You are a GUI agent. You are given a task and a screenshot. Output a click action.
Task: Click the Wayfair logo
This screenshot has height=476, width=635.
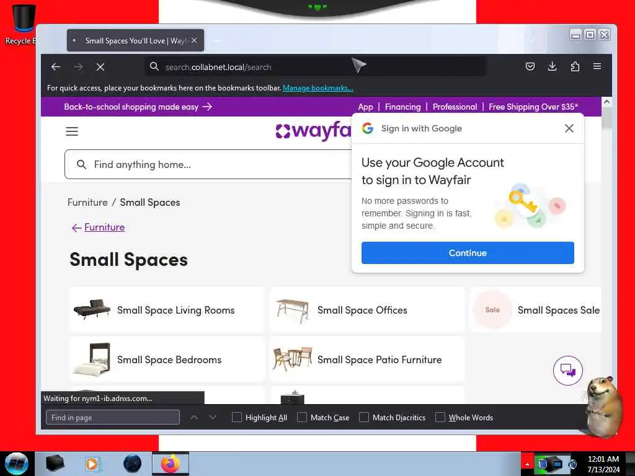click(x=313, y=130)
